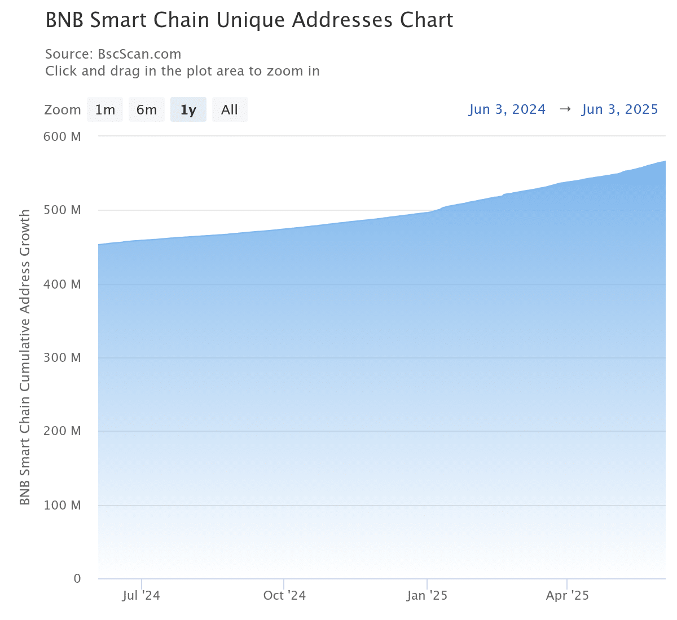Click the arrow between the date fields
The image size is (677, 620).
tap(565, 109)
